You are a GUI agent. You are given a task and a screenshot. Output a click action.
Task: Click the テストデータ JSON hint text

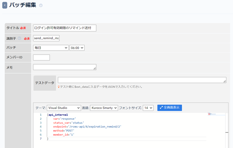[101, 87]
